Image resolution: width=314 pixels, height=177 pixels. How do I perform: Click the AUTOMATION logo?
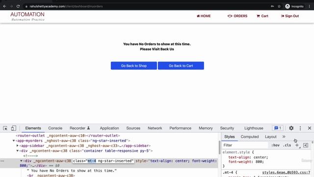(27, 16)
